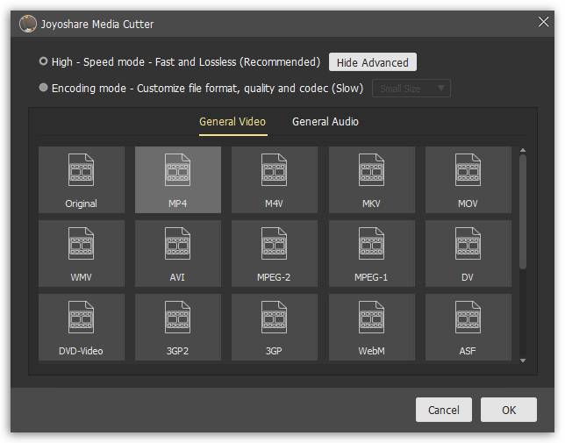Enable Encoding mode radio button

(43, 88)
